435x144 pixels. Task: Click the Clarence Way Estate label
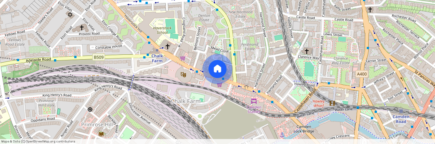click(341, 61)
